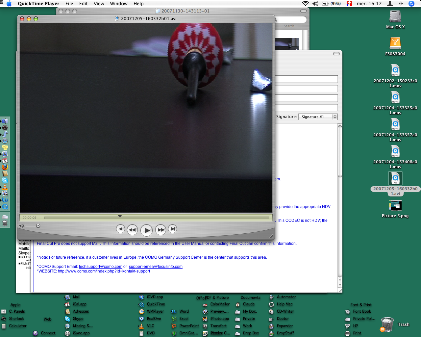Open the Spotlight search icon in menu bar

pos(411,4)
